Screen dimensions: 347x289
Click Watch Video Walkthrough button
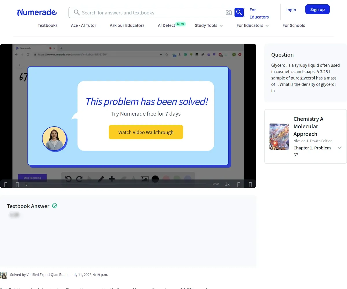(146, 132)
